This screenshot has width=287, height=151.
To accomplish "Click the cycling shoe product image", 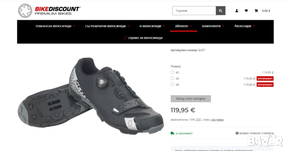I will tap(91, 96).
